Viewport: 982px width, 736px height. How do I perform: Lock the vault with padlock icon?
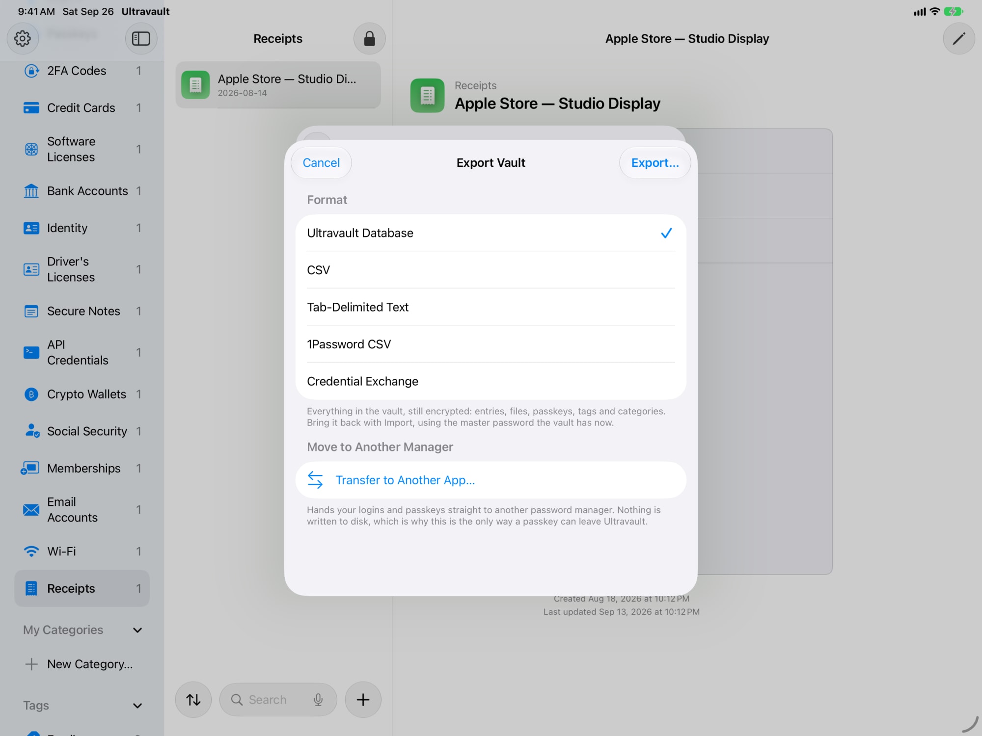[369, 38]
